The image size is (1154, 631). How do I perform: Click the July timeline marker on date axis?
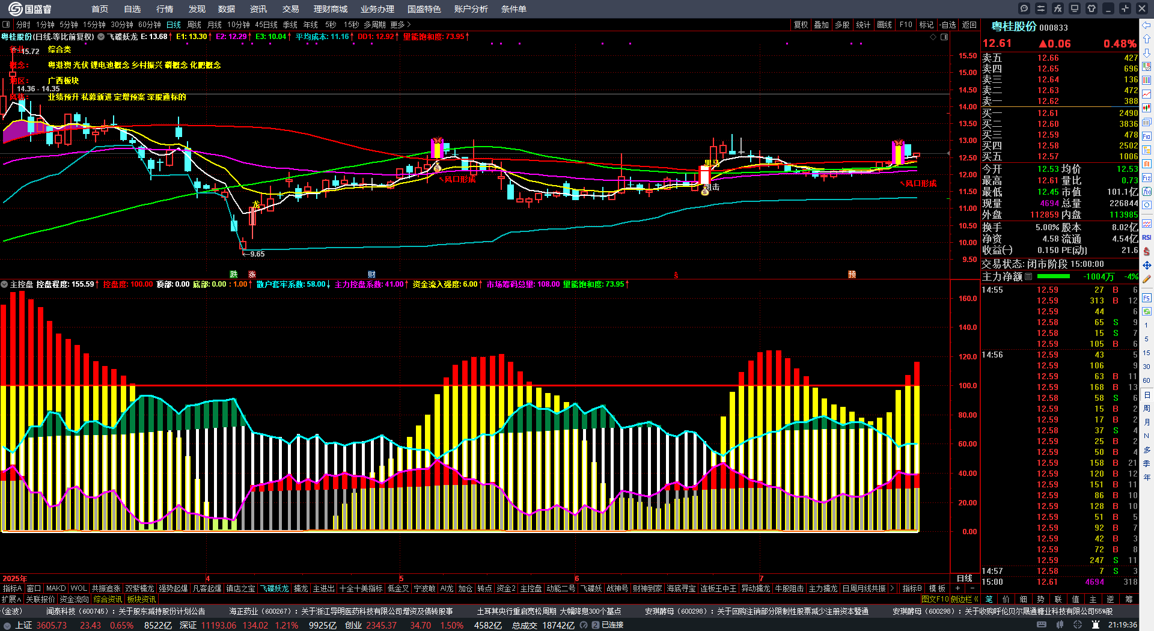(761, 578)
